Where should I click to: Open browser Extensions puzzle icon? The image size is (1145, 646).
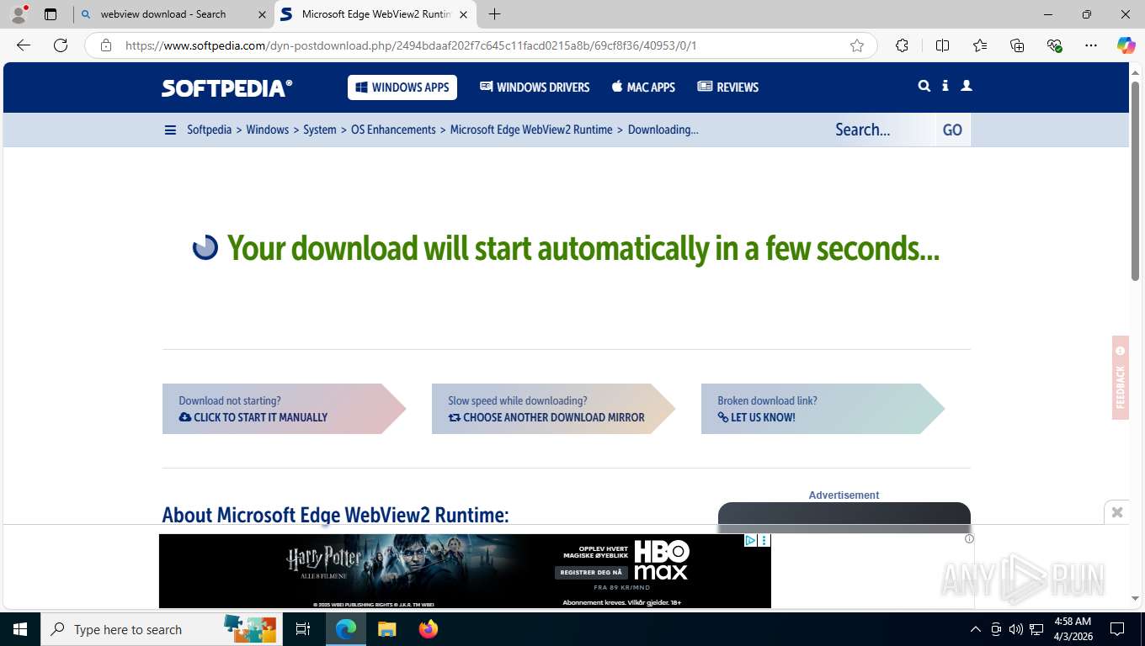[x=902, y=45]
